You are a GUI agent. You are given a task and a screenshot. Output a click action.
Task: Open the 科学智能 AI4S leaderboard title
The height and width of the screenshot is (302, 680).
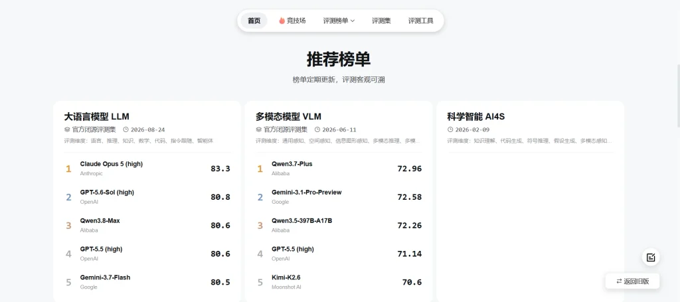pyautogui.click(x=476, y=116)
